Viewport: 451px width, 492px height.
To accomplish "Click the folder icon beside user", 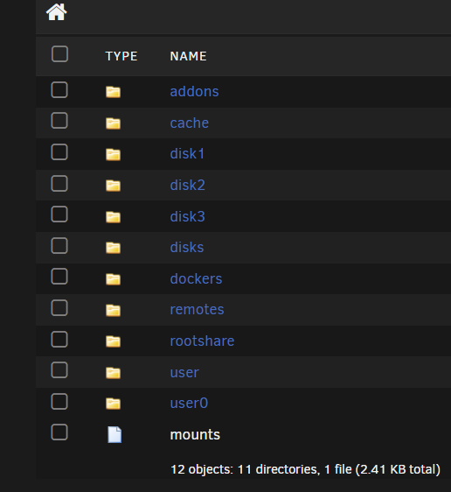I will tap(113, 372).
